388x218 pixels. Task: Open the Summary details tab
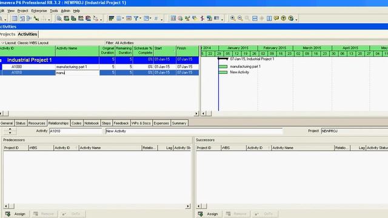coord(179,123)
